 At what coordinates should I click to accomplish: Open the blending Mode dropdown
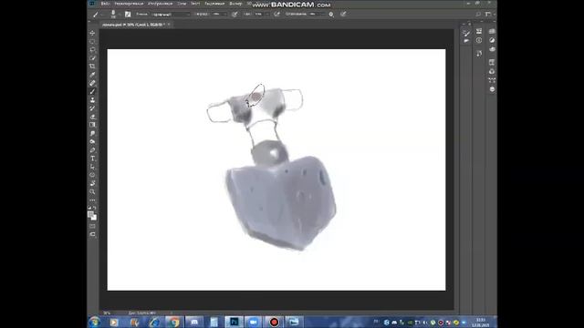pos(171,15)
